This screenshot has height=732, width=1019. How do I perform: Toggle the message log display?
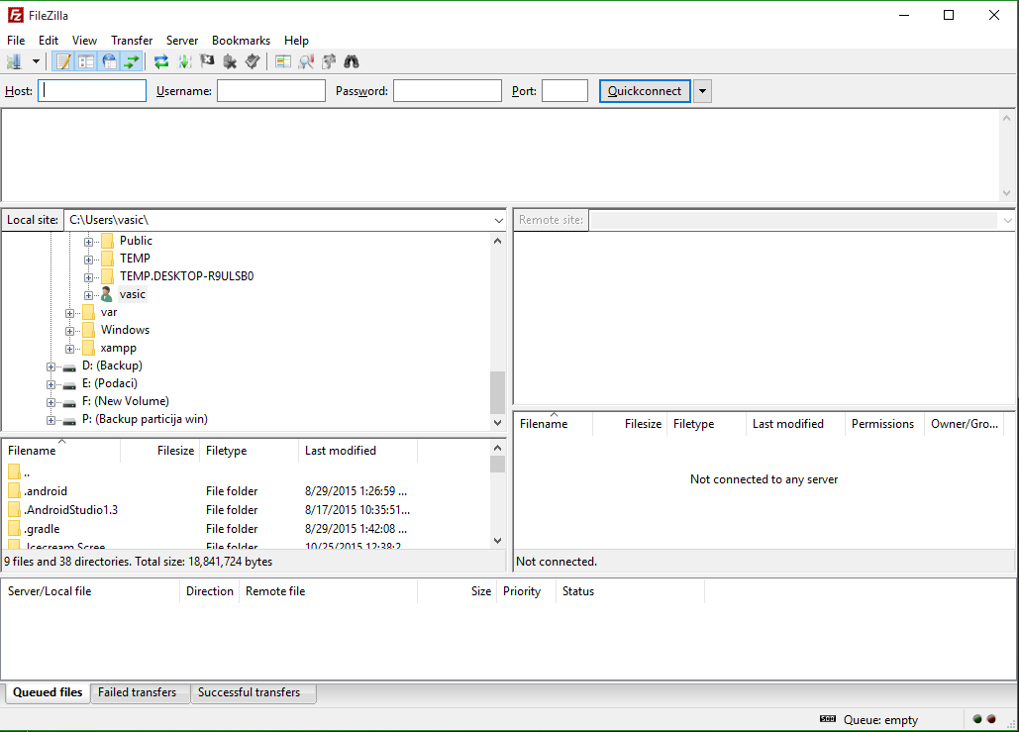click(x=64, y=61)
